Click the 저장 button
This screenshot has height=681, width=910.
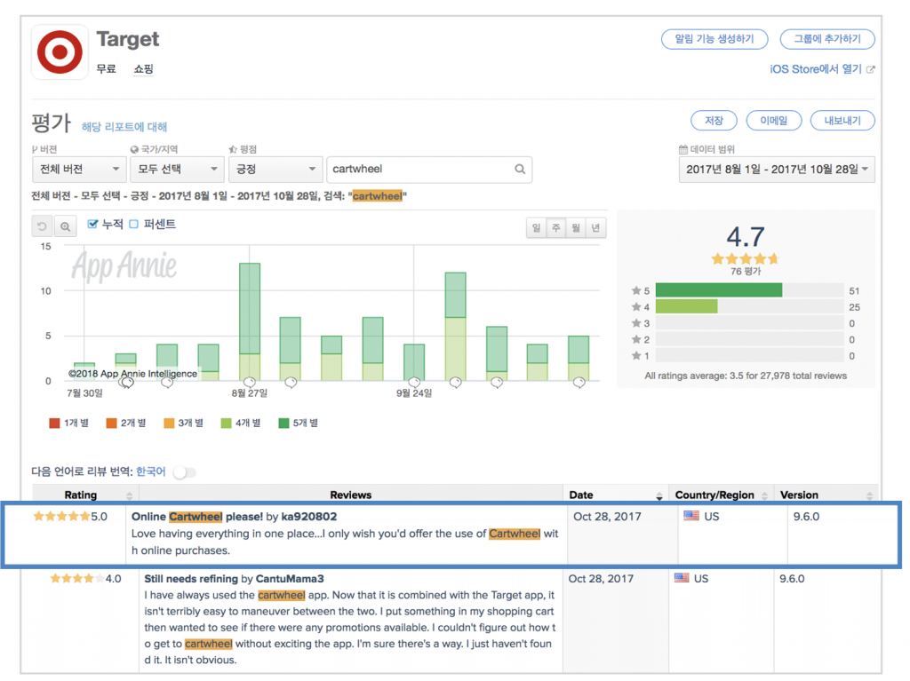coord(714,121)
